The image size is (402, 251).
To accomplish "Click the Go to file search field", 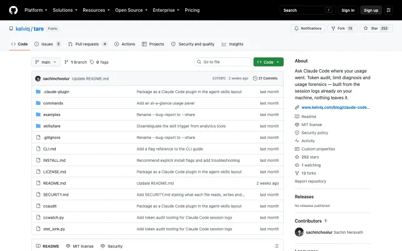I will (x=223, y=62).
